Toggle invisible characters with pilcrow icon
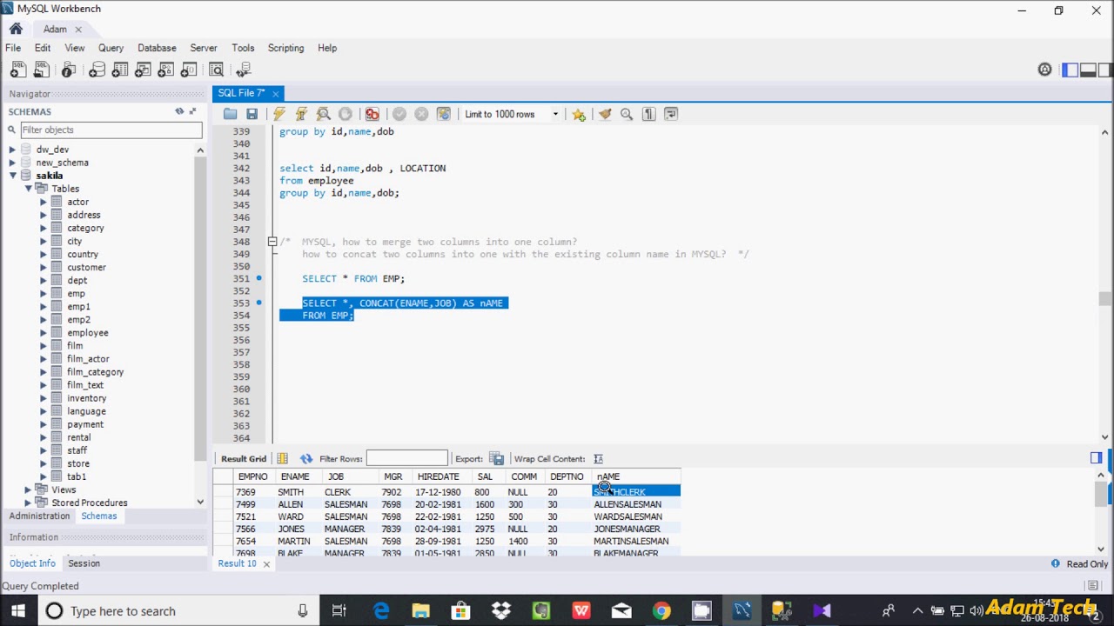This screenshot has width=1114, height=626. [x=648, y=114]
